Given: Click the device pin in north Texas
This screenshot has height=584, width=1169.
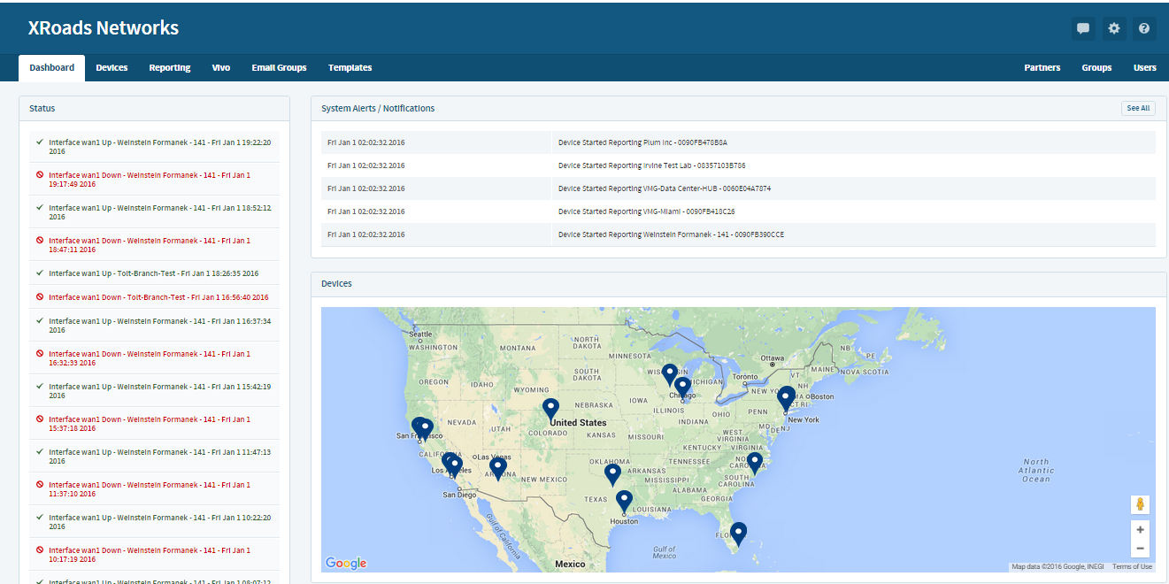Looking at the screenshot, I should (x=612, y=474).
